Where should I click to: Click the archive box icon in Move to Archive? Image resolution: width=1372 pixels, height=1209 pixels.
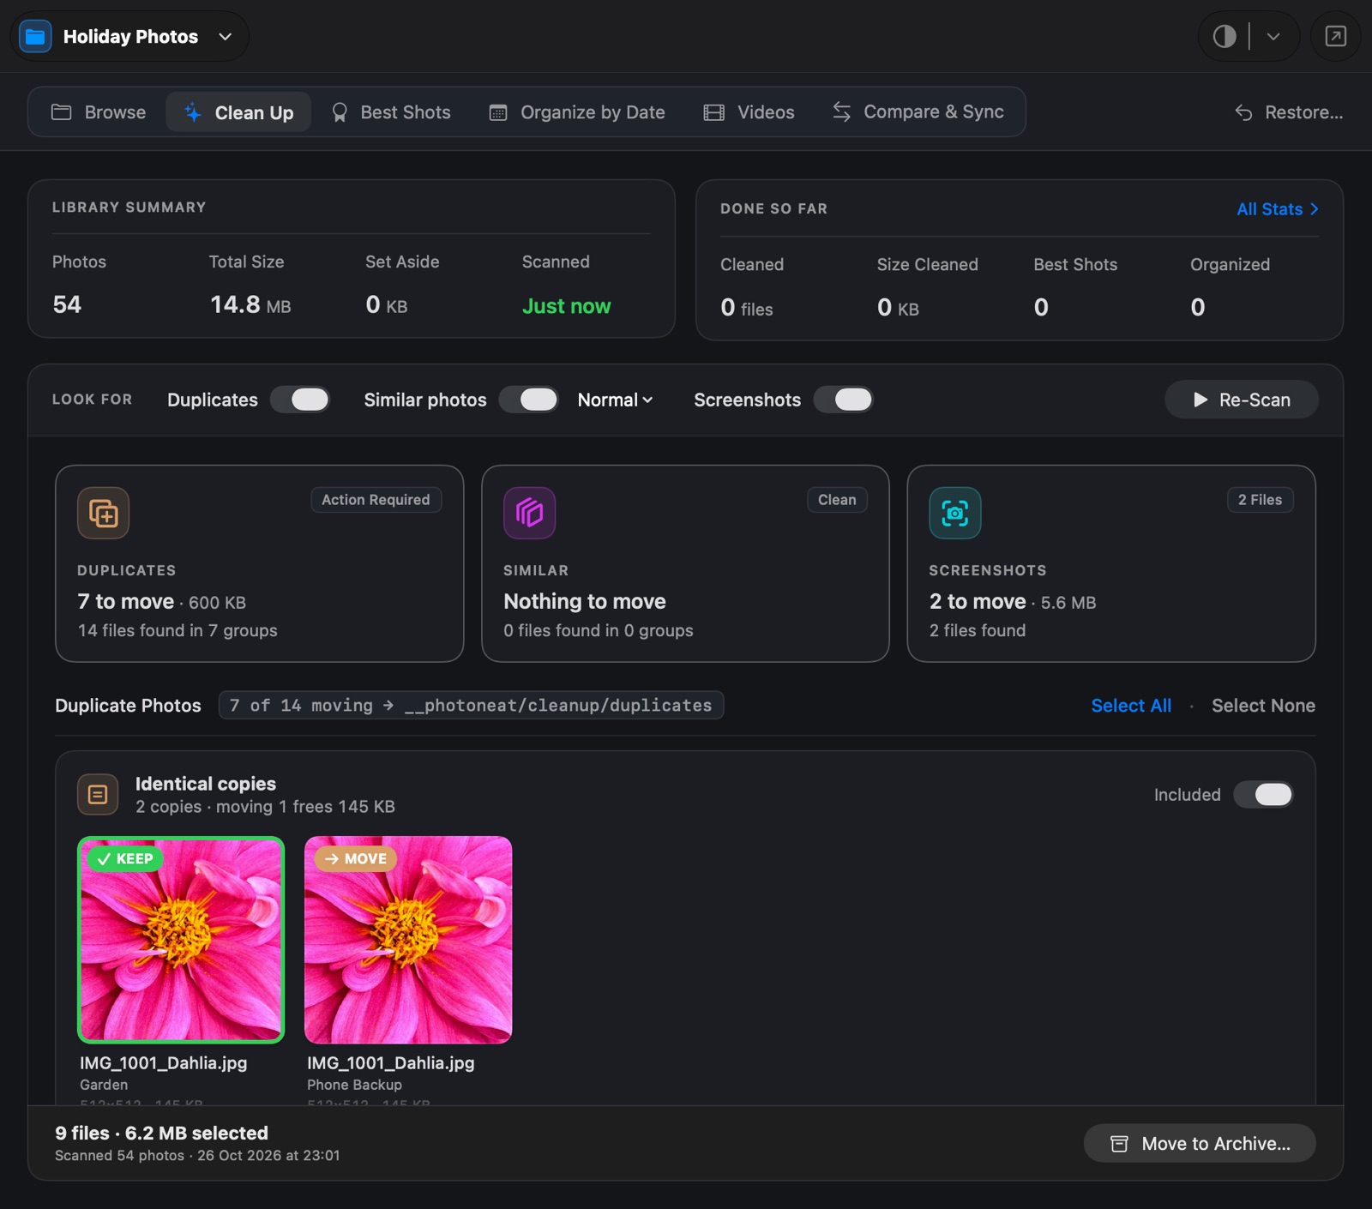coord(1119,1144)
